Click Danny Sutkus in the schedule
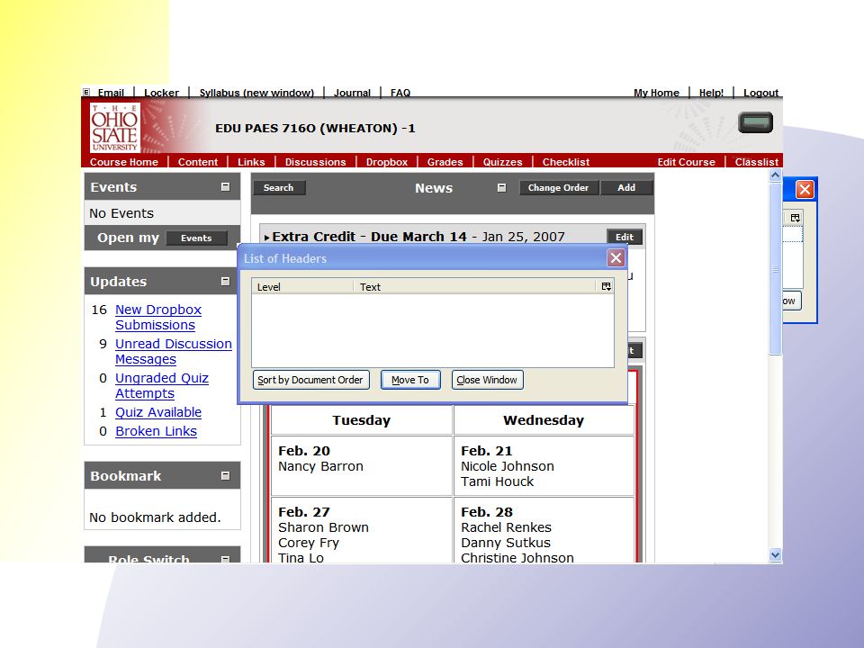This screenshot has width=864, height=648. pyautogui.click(x=505, y=543)
